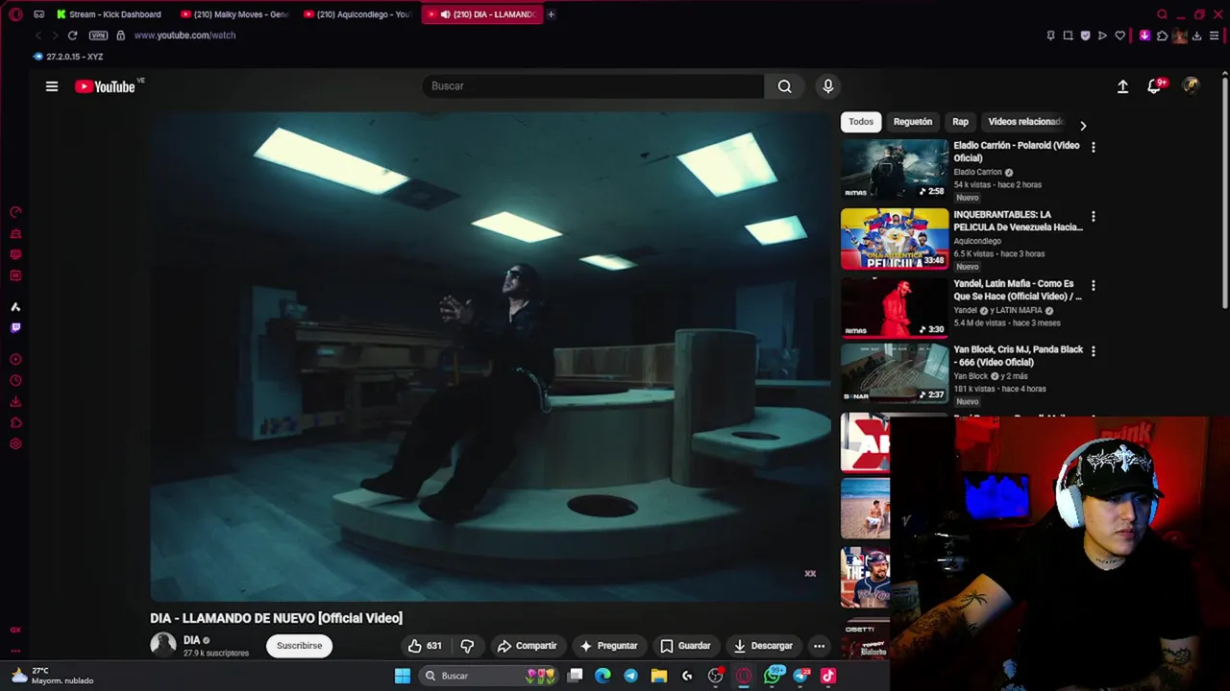
Task: Switch to Aquicondiego YouTube tab
Action: click(357, 14)
